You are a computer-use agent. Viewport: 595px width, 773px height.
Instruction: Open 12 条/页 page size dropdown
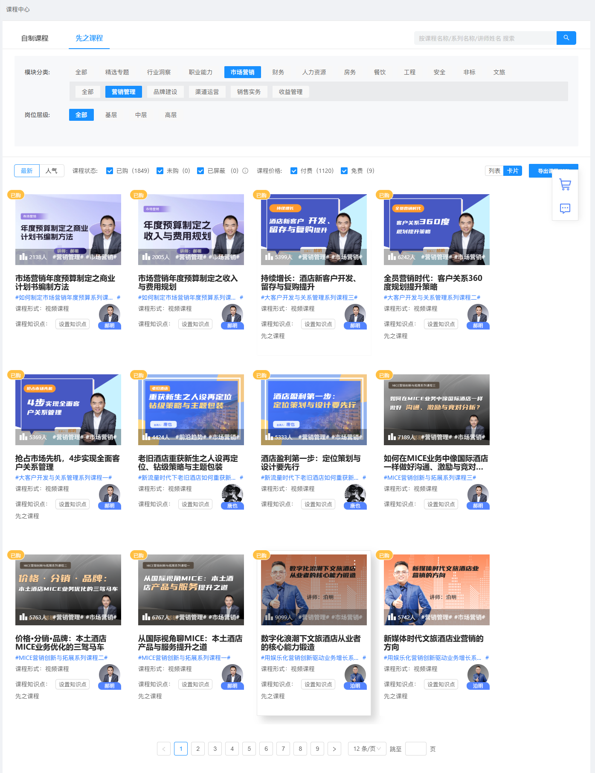[367, 749]
